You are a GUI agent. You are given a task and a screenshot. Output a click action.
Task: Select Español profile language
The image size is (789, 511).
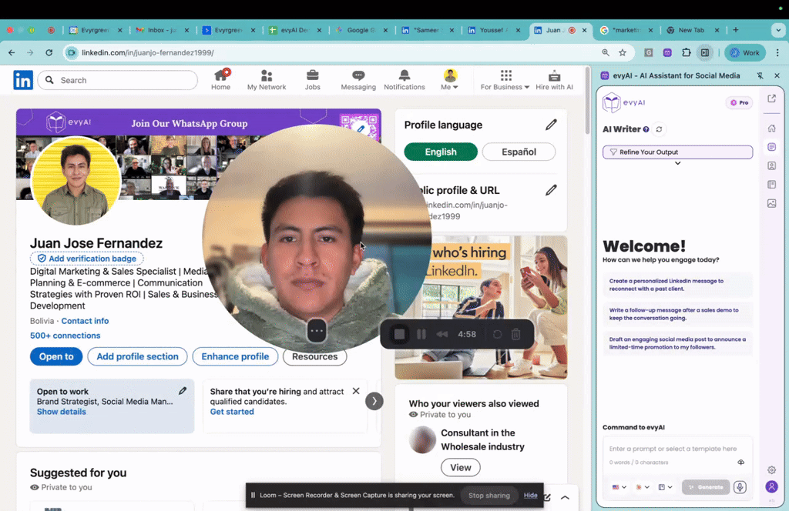click(x=519, y=152)
